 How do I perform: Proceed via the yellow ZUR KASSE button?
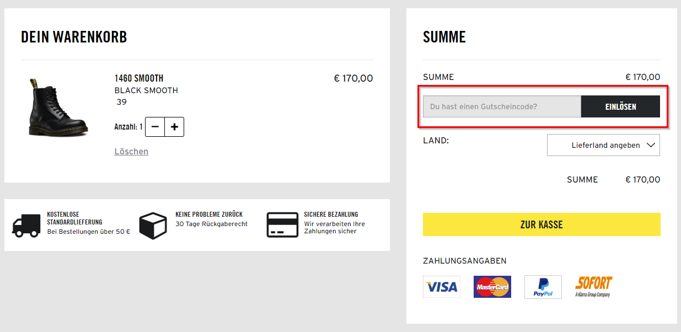tap(541, 224)
